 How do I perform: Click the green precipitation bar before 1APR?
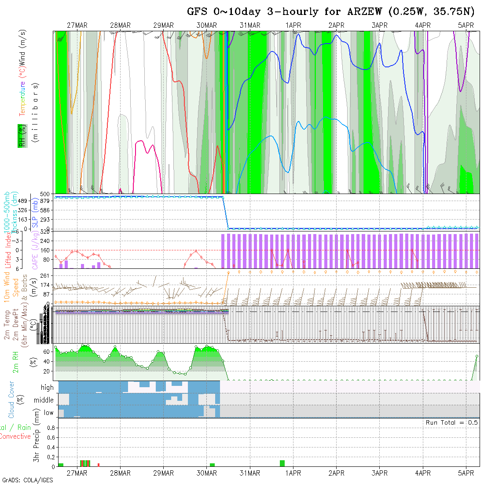[x=282, y=463]
